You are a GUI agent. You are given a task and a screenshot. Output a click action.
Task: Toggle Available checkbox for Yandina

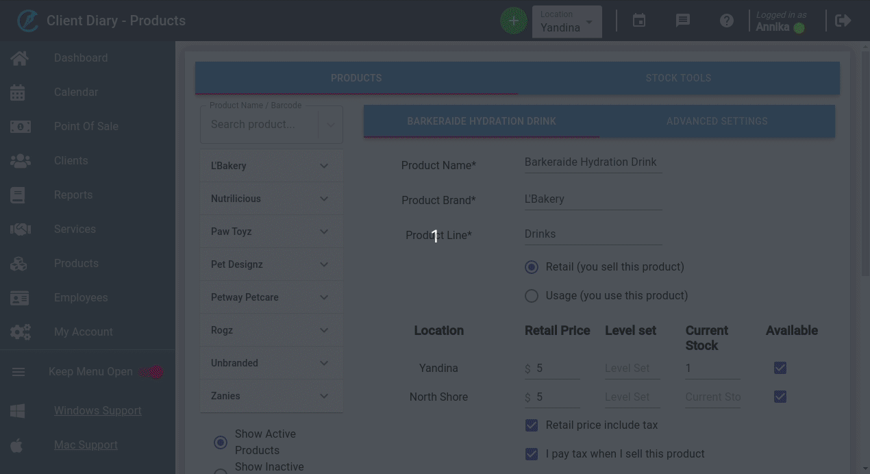[x=780, y=368]
